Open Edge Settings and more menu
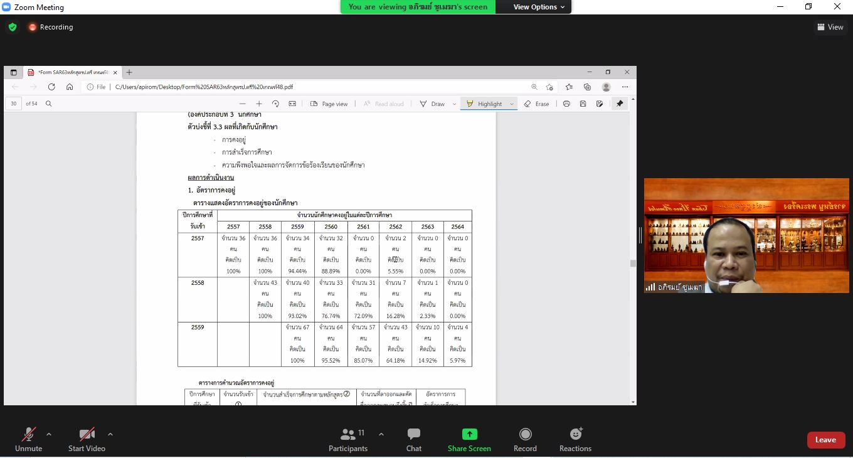 625,87
